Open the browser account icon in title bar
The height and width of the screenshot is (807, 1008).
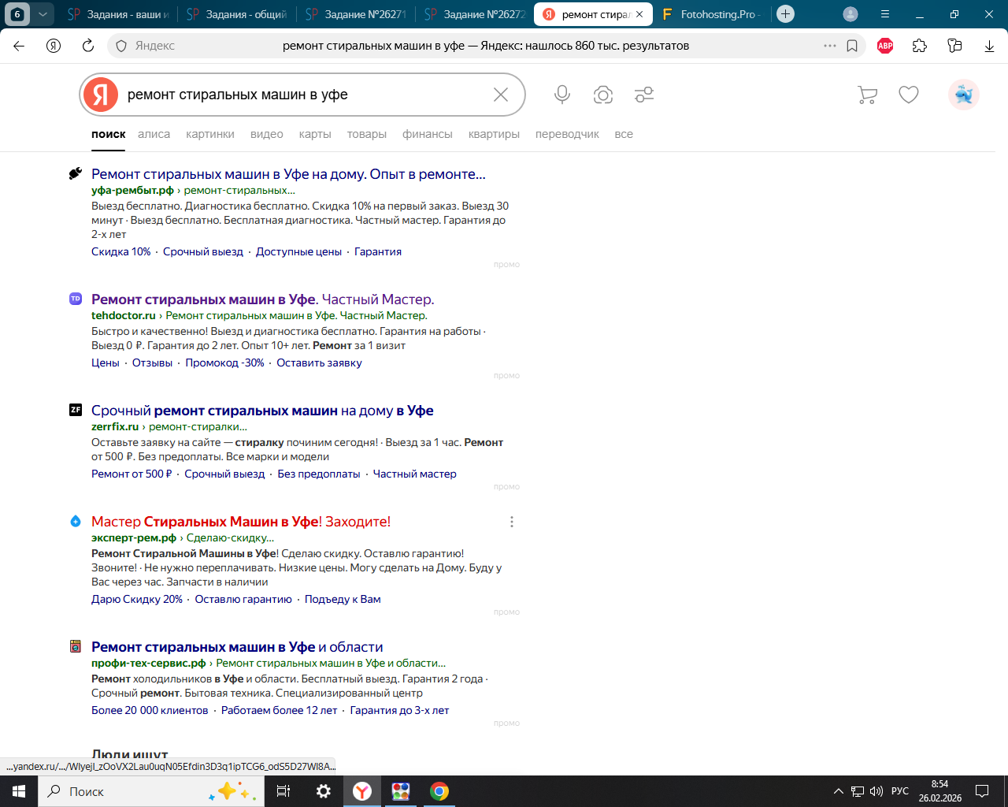850,14
